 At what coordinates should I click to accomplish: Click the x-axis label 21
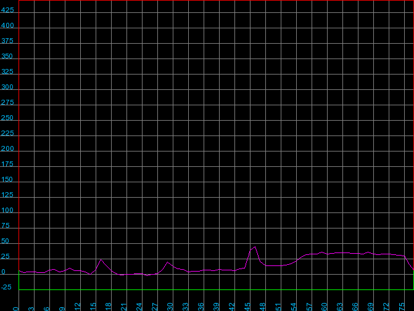(124, 306)
